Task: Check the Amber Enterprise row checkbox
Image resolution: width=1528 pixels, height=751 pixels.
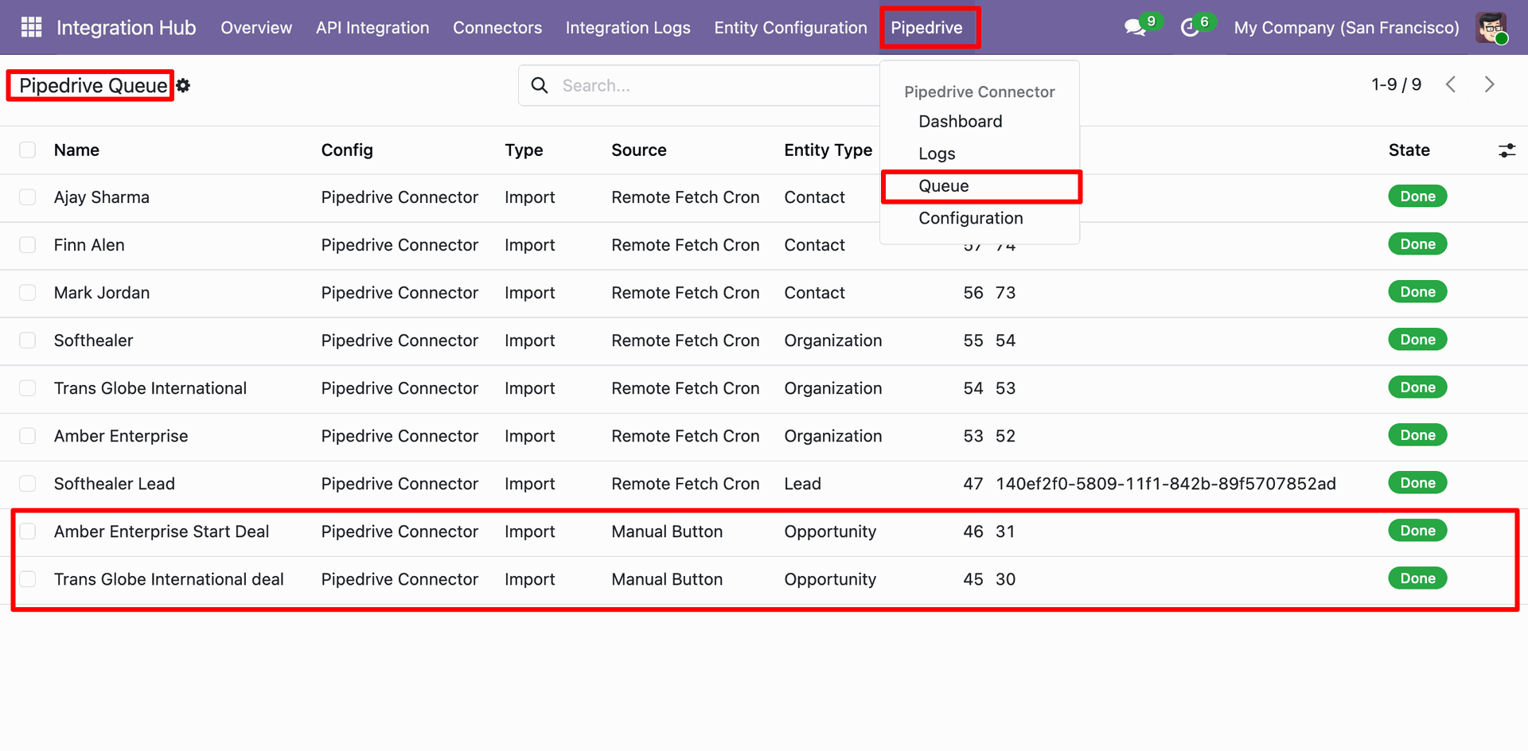Action: pos(28,435)
